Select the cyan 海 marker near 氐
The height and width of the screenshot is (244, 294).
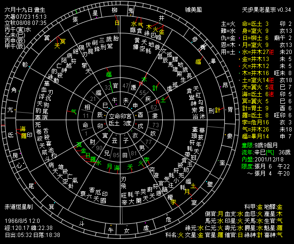click(x=23, y=129)
